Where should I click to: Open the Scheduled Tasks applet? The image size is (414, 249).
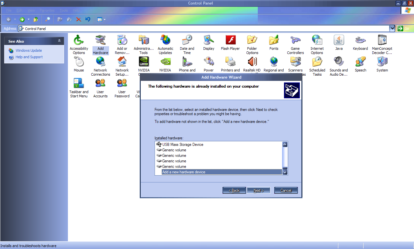(x=317, y=65)
